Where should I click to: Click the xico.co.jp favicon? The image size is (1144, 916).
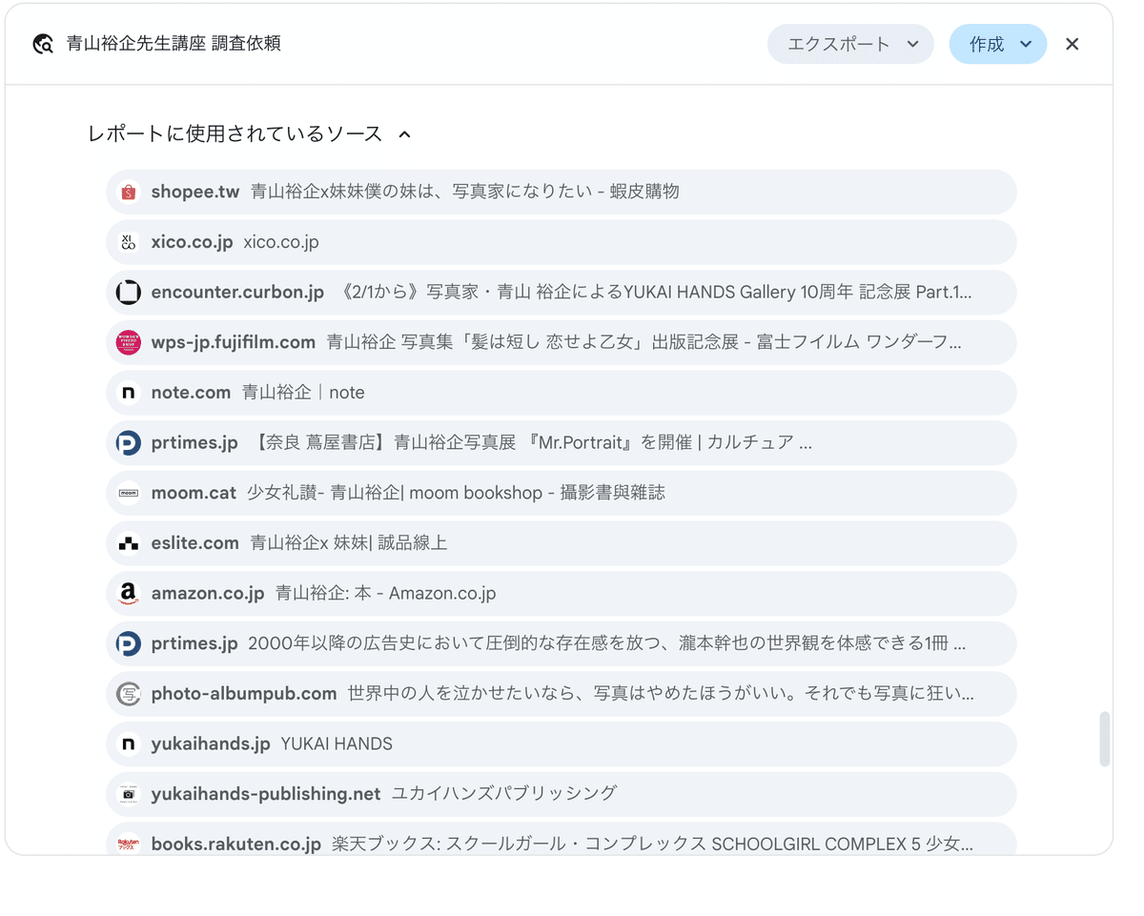pyautogui.click(x=128, y=242)
